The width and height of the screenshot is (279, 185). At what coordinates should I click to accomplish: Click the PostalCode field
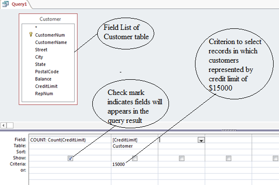point(47,71)
